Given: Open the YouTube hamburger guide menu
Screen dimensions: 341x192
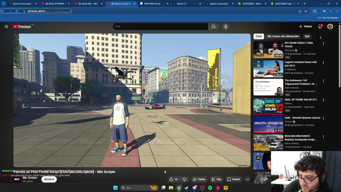Looking at the screenshot, I should (x=6, y=26).
